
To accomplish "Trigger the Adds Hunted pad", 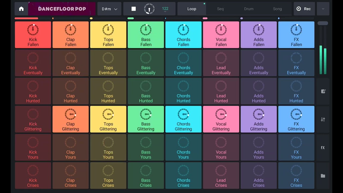I will tap(259, 91).
